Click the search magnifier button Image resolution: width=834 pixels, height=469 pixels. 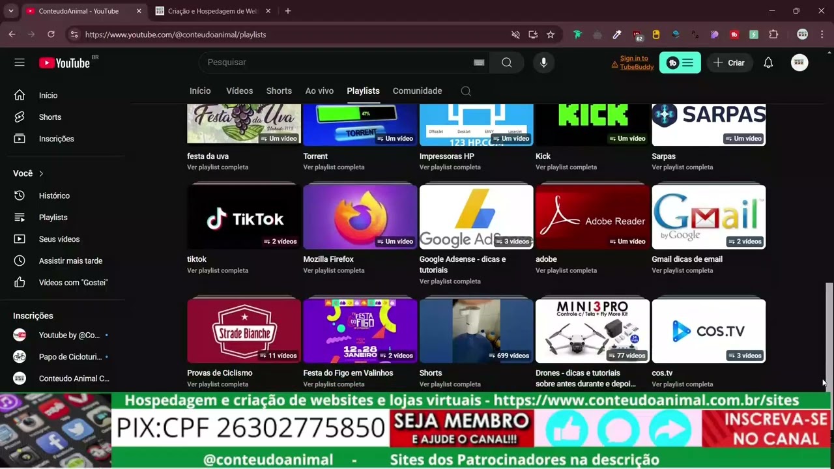click(507, 63)
